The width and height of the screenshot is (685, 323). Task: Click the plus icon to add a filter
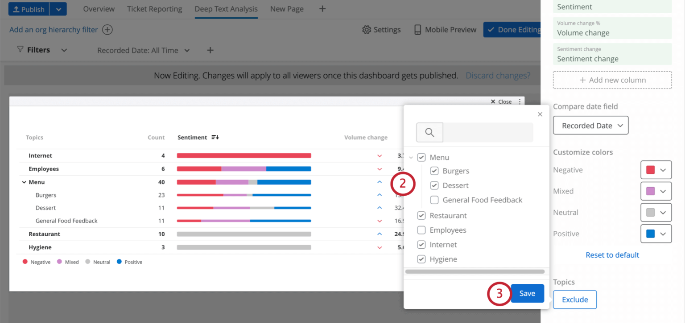pyautogui.click(x=210, y=50)
